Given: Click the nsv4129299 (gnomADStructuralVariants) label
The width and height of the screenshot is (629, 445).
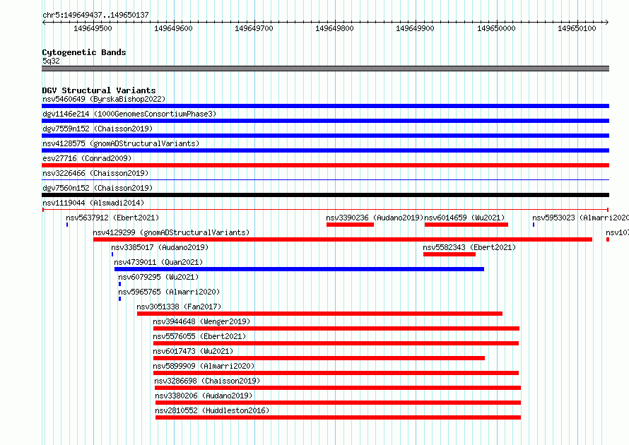Looking at the screenshot, I should click(171, 232).
